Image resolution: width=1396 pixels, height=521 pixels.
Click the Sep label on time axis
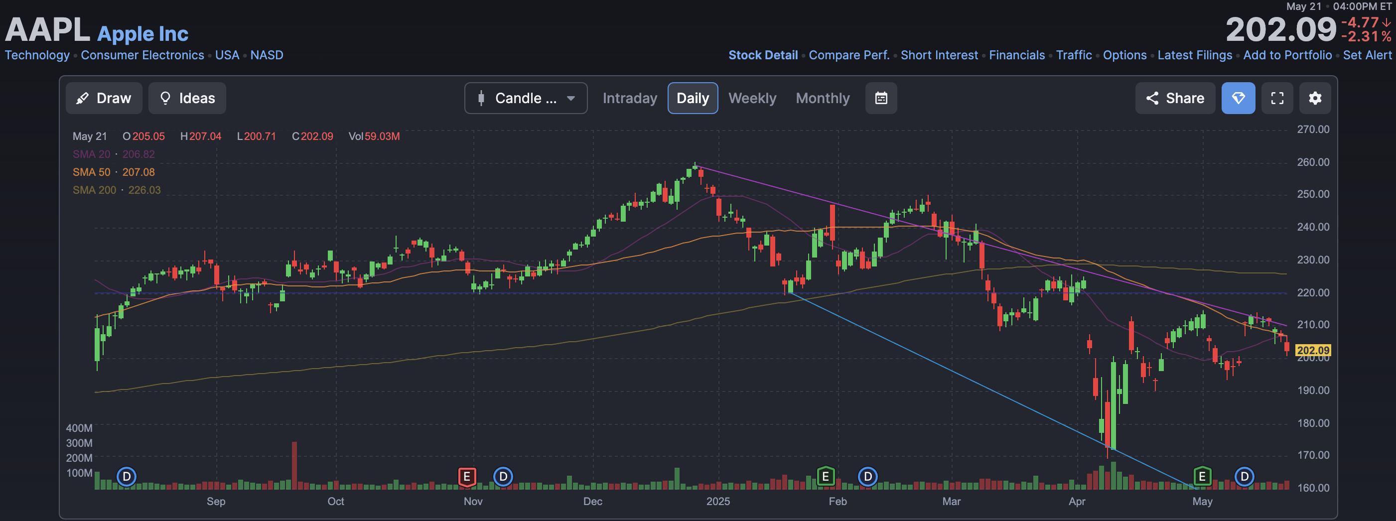[216, 502]
